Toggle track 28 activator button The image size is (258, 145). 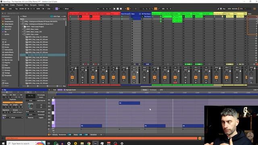134,77
